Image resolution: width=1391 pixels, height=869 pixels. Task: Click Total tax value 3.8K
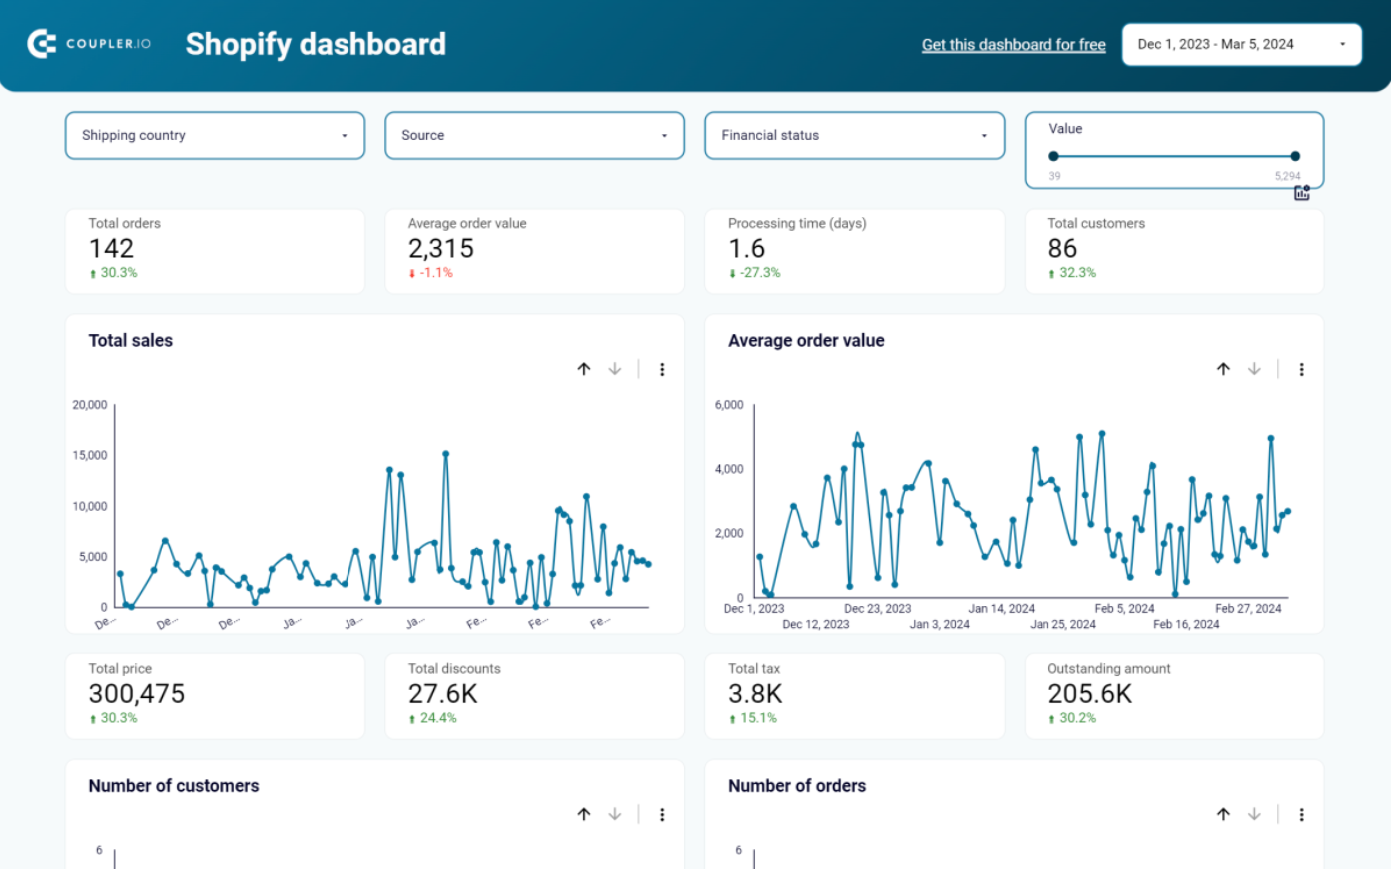point(755,693)
